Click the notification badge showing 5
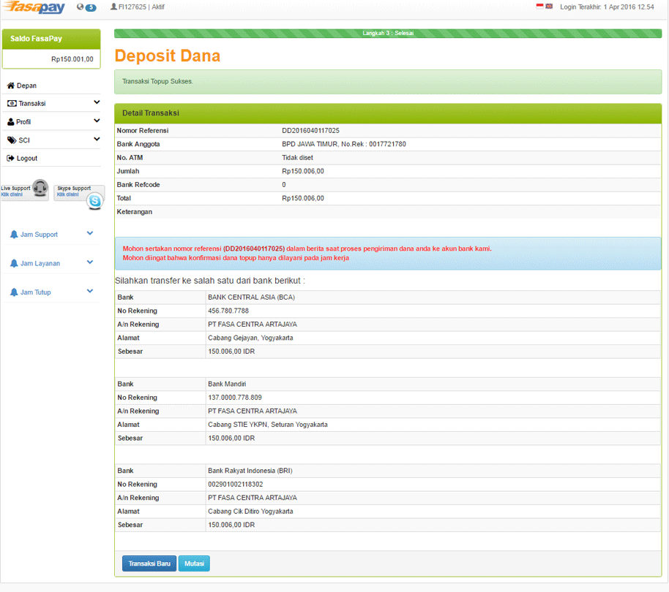The width and height of the screenshot is (669, 592). 91,7
